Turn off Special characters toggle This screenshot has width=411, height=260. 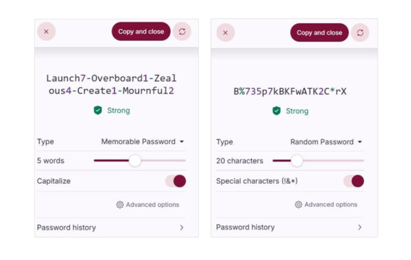(354, 181)
